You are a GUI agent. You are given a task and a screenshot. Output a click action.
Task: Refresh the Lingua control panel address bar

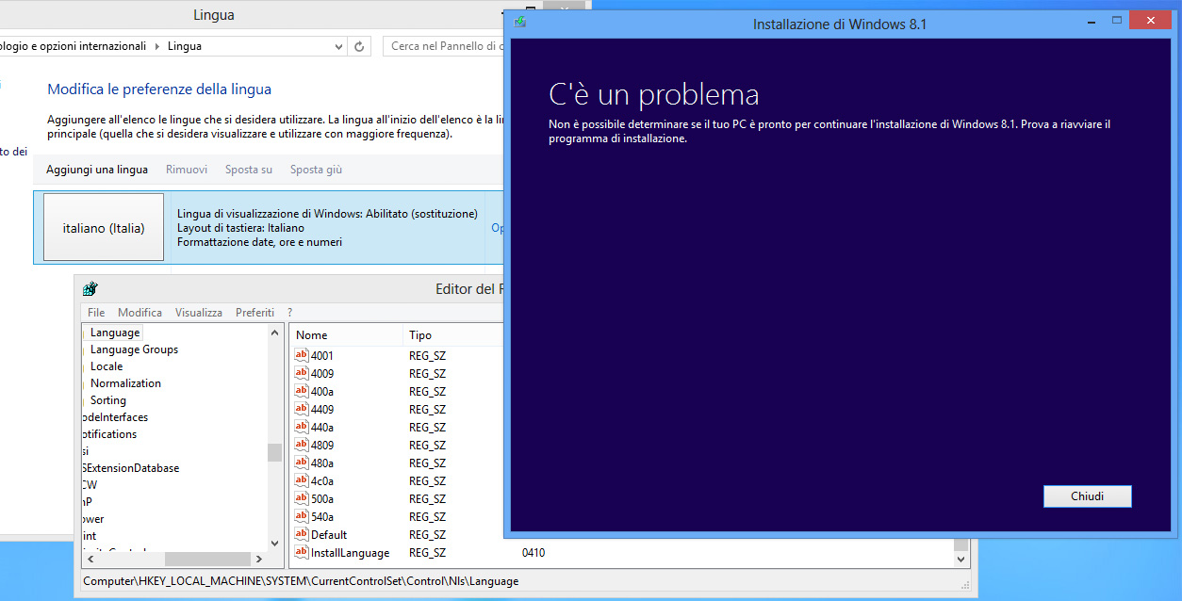(x=359, y=46)
